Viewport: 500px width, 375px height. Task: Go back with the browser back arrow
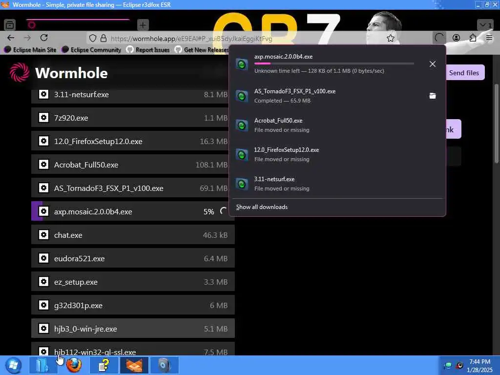[11, 38]
